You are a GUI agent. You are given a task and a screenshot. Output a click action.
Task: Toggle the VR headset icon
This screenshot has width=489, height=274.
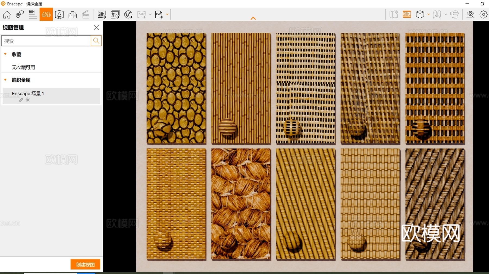pos(454,14)
